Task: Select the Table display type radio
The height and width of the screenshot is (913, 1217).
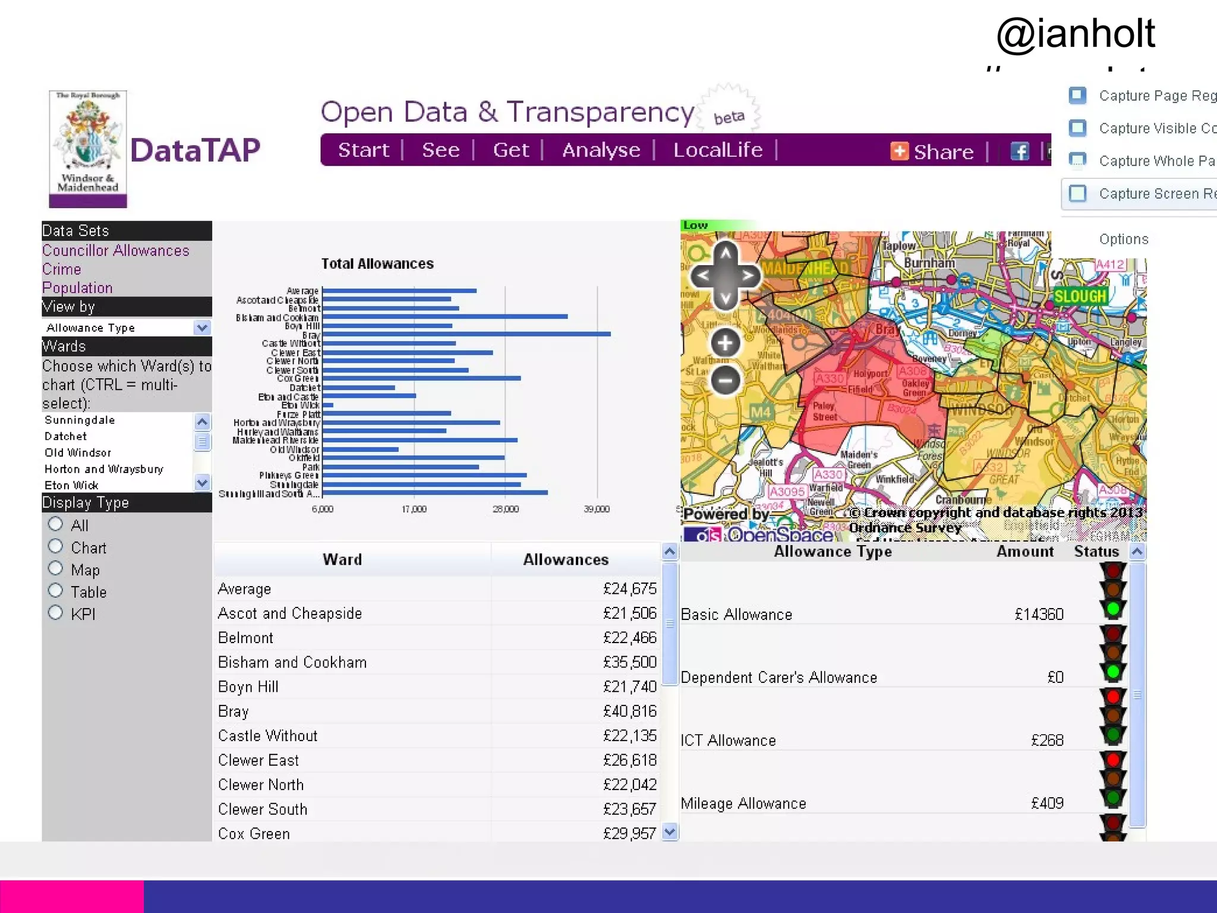Action: click(x=55, y=590)
